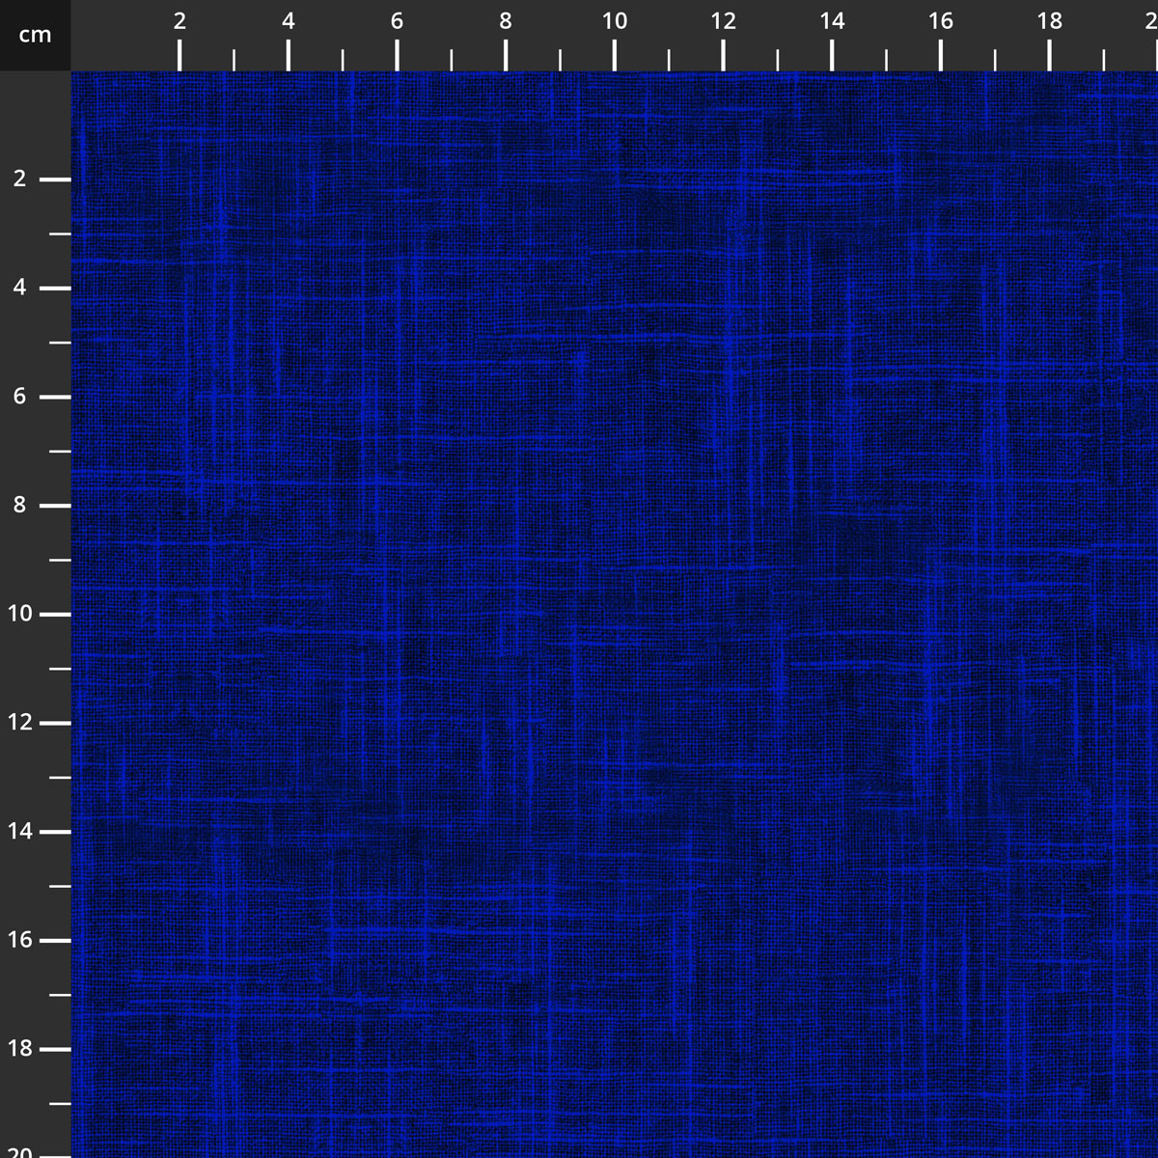The width and height of the screenshot is (1158, 1158).
Task: Click the 4 on the left ruler
Action: (19, 289)
